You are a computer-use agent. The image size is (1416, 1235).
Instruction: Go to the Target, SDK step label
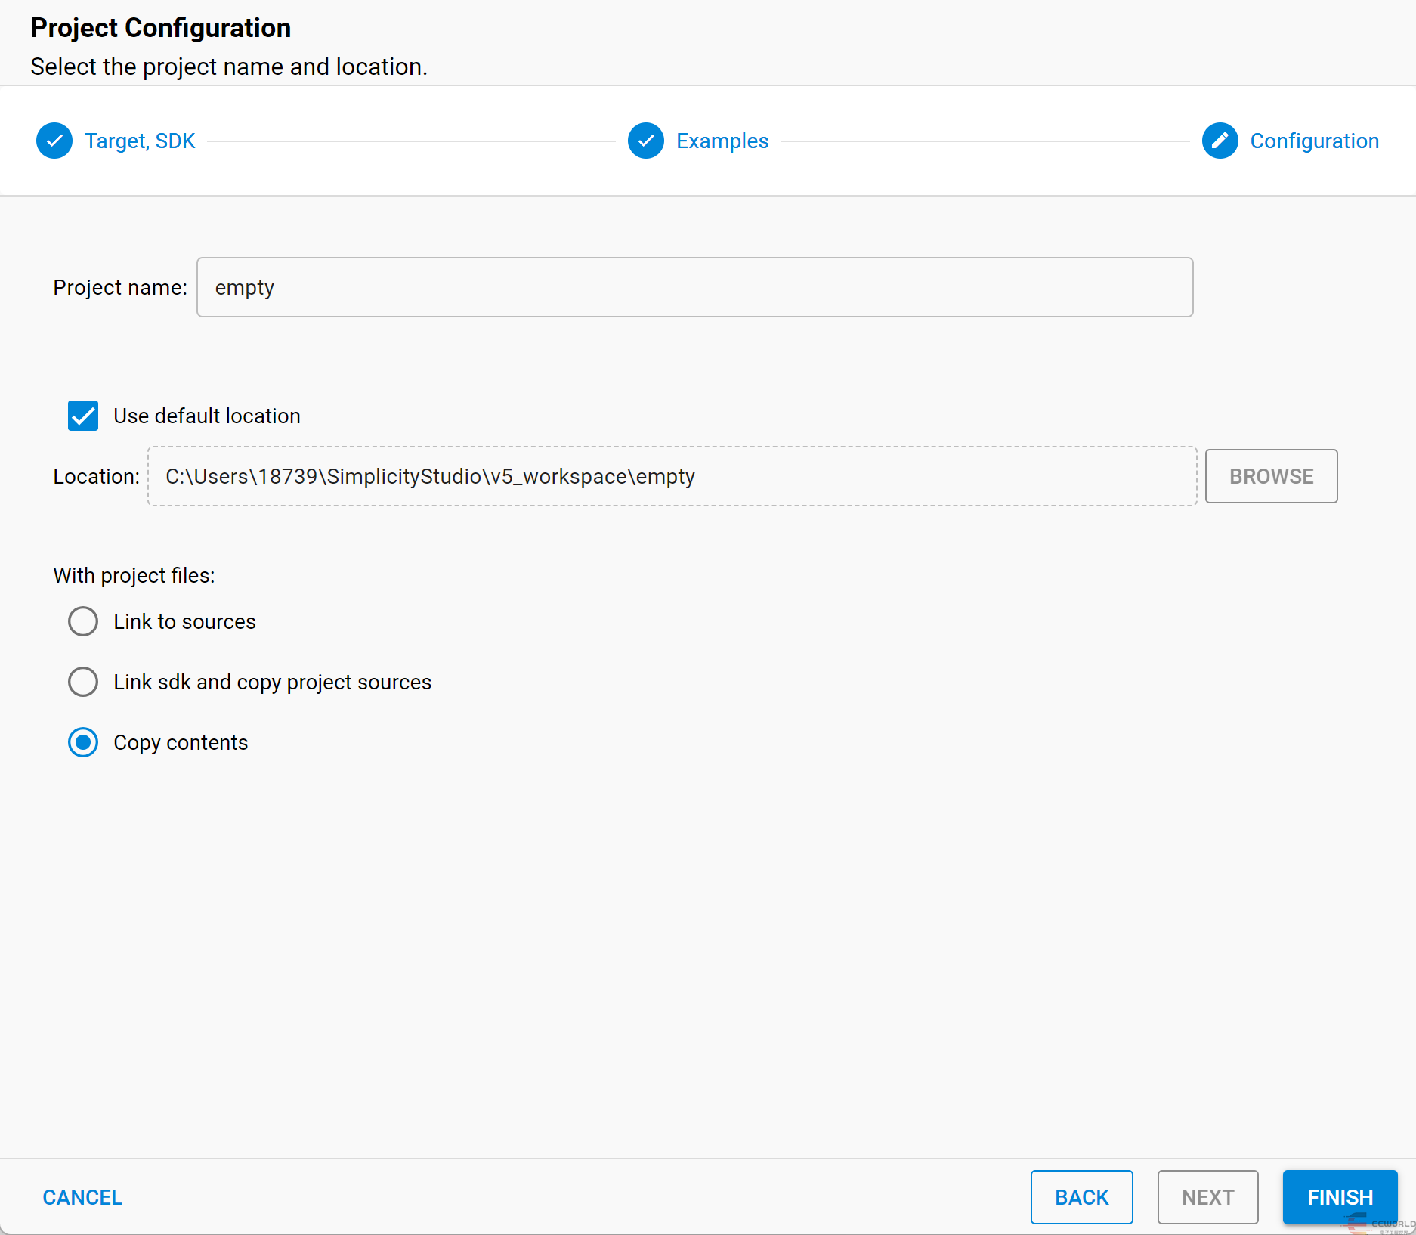point(140,141)
